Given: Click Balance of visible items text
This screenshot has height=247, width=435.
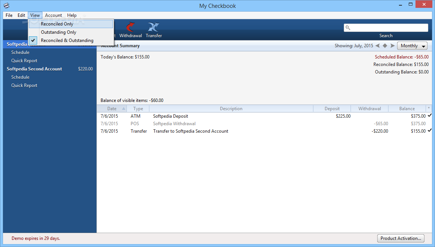Looking at the screenshot, I should click(x=132, y=100).
